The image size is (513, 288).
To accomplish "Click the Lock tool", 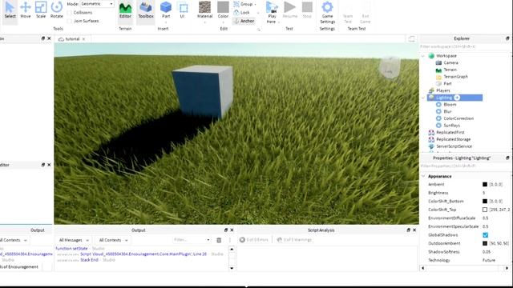I will pos(241,13).
